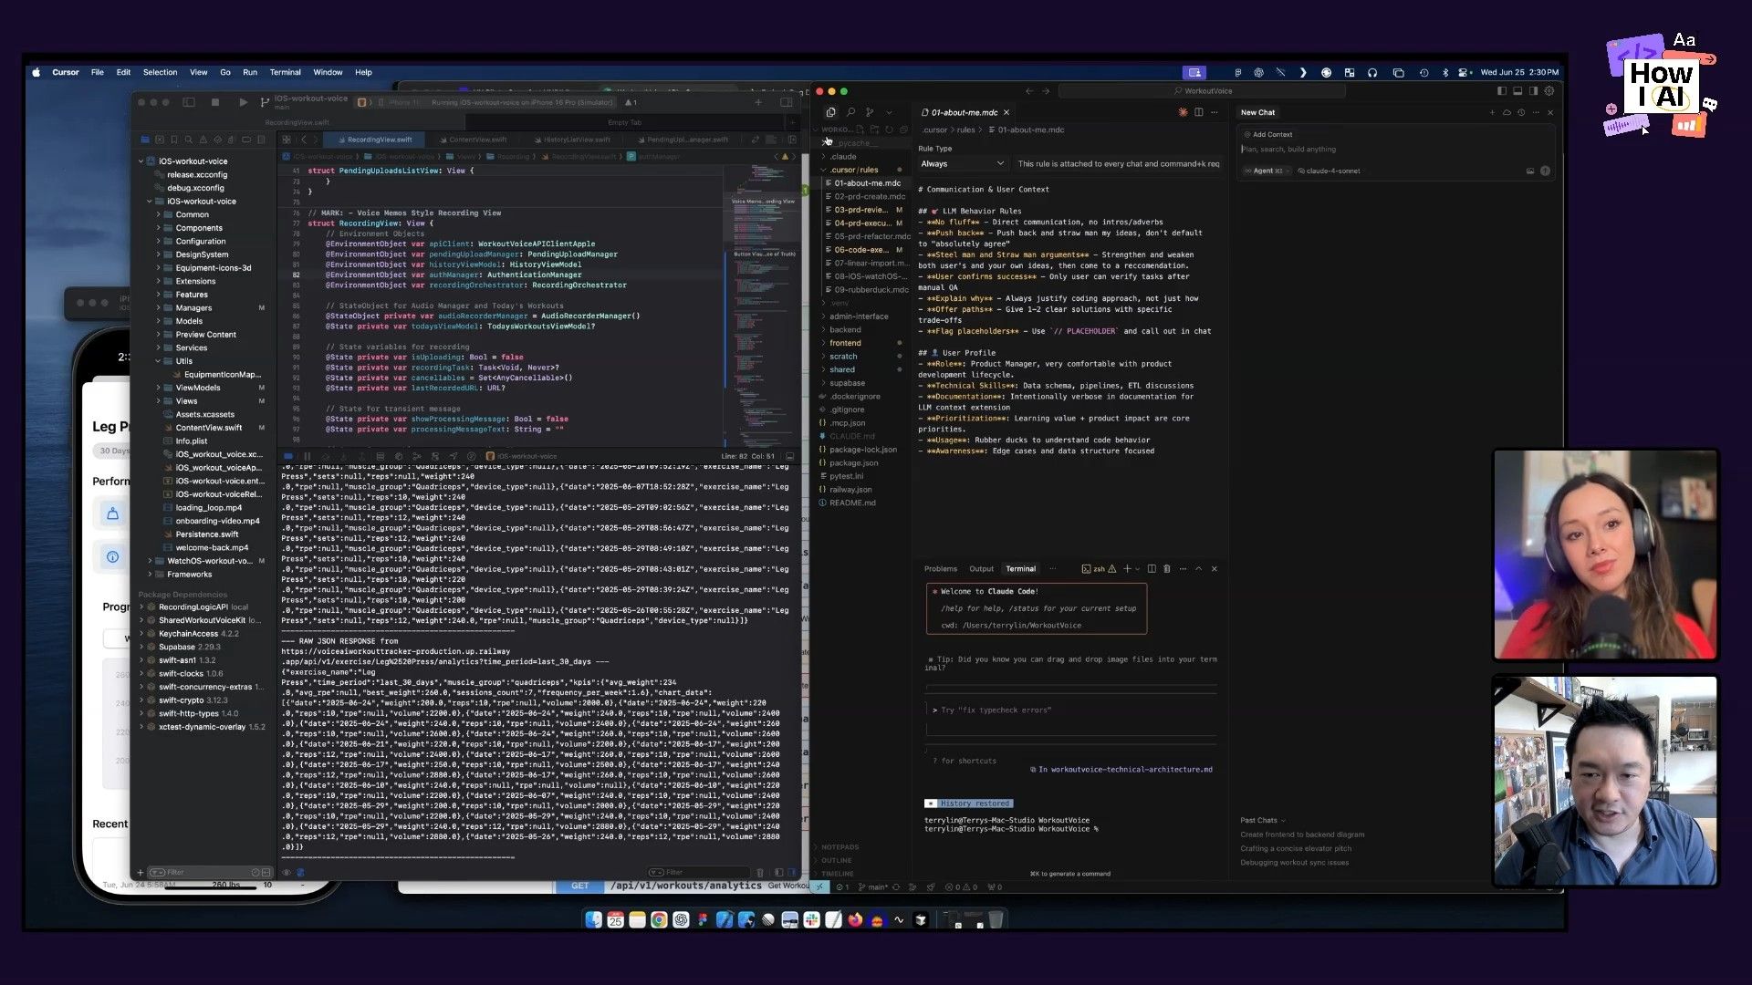The height and width of the screenshot is (985, 1752).
Task: Open past chat Crafting a concise elevator pitch
Action: pyautogui.click(x=1296, y=848)
